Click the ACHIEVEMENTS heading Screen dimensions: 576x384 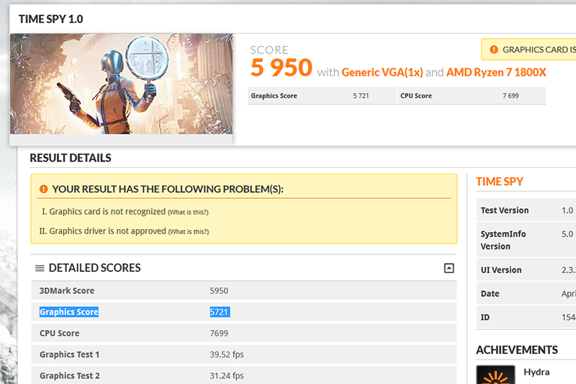coord(517,350)
